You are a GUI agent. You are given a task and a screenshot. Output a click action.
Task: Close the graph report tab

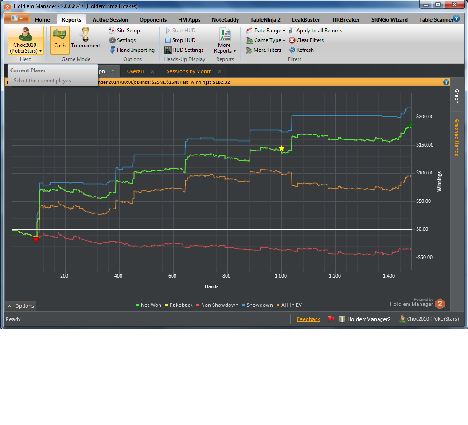click(113, 71)
